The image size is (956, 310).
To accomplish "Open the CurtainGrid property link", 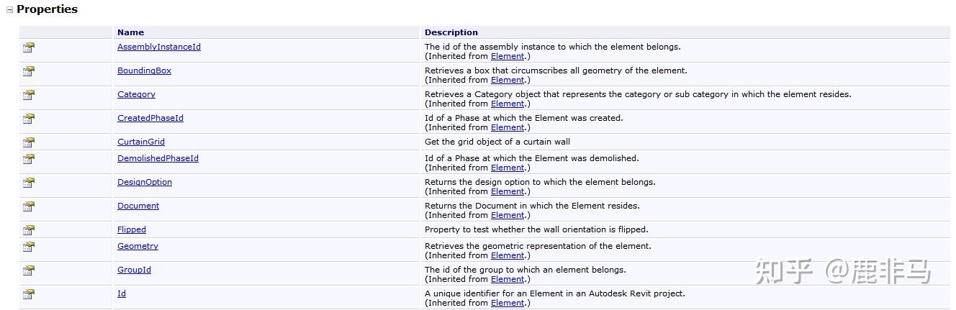I will (141, 142).
